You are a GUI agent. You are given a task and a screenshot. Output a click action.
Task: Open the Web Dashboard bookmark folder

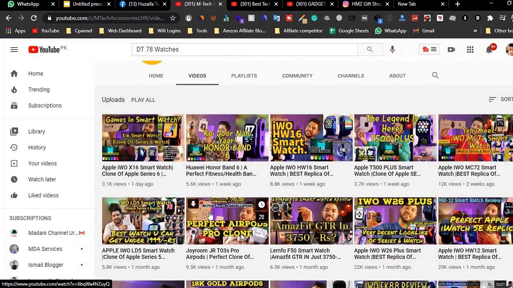120,31
